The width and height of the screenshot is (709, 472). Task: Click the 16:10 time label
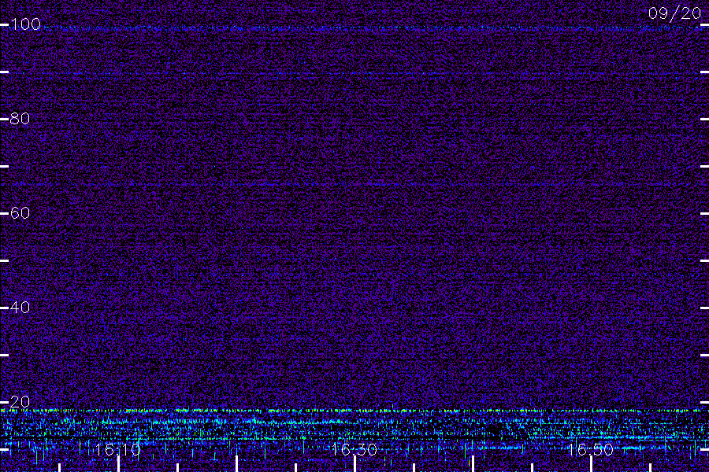tap(118, 450)
